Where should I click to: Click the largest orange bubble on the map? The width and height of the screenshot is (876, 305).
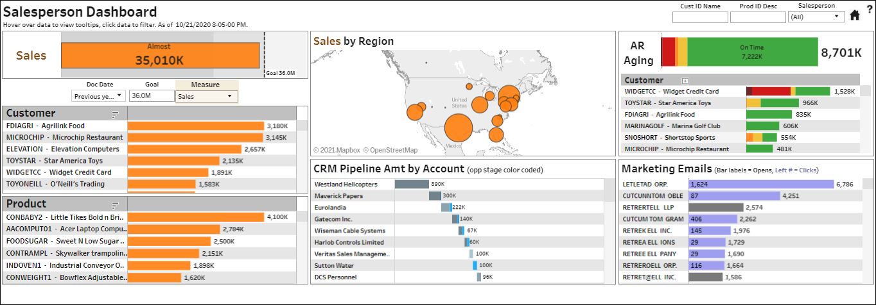[457, 128]
